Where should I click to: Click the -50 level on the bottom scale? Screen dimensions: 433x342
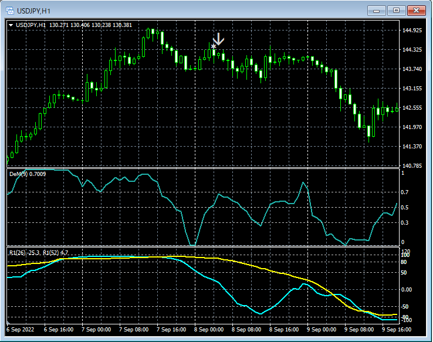[405, 306]
